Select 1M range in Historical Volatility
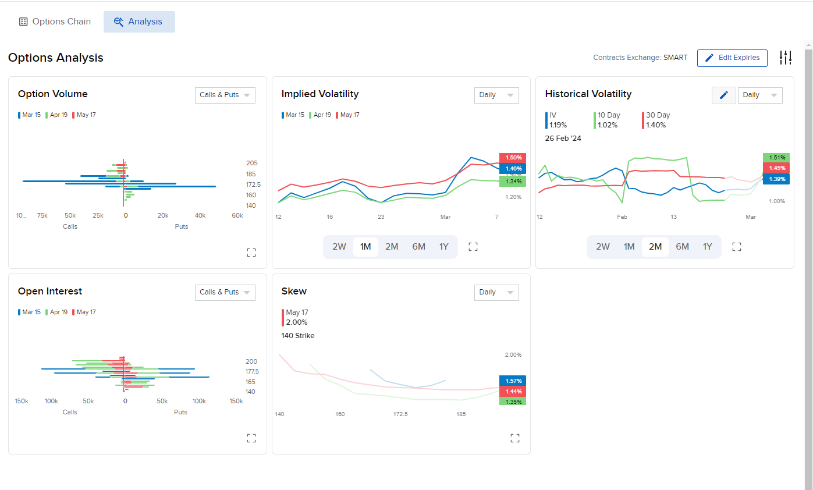This screenshot has width=813, height=490. point(629,247)
